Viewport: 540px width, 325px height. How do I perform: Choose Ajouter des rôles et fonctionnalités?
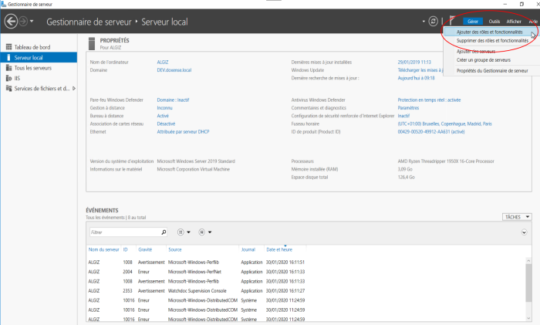[x=489, y=32]
